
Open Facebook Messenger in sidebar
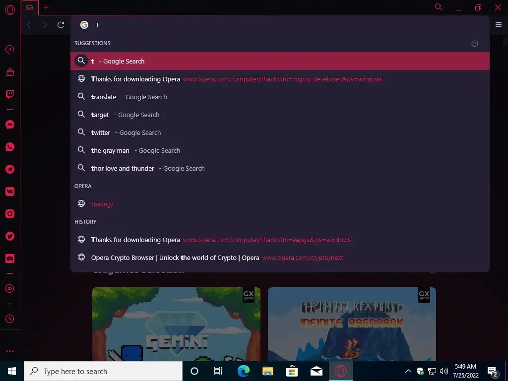10,125
